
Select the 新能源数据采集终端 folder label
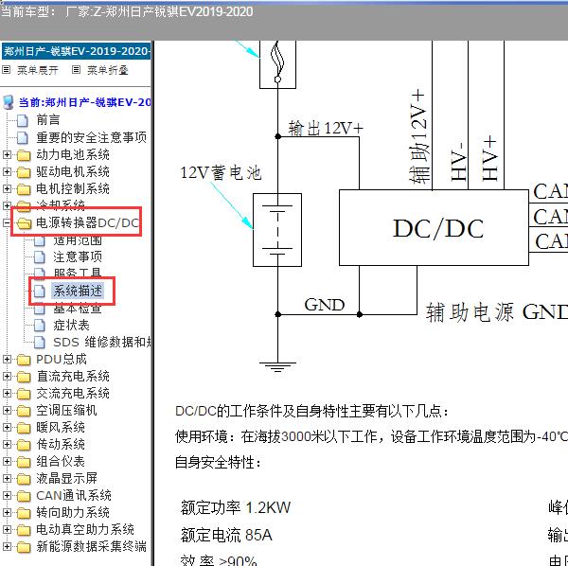click(x=91, y=546)
